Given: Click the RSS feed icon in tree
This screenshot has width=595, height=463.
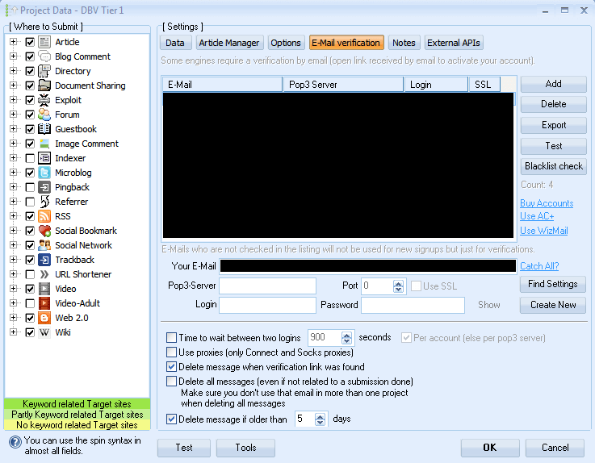Looking at the screenshot, I should pos(44,216).
